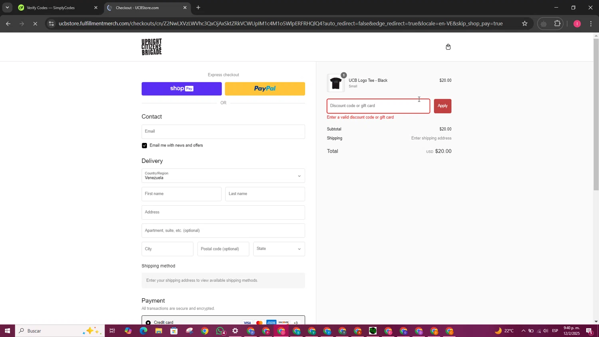Open the Chrome extensions puzzle icon
Viewport: 599px width, 337px height.
point(557,24)
